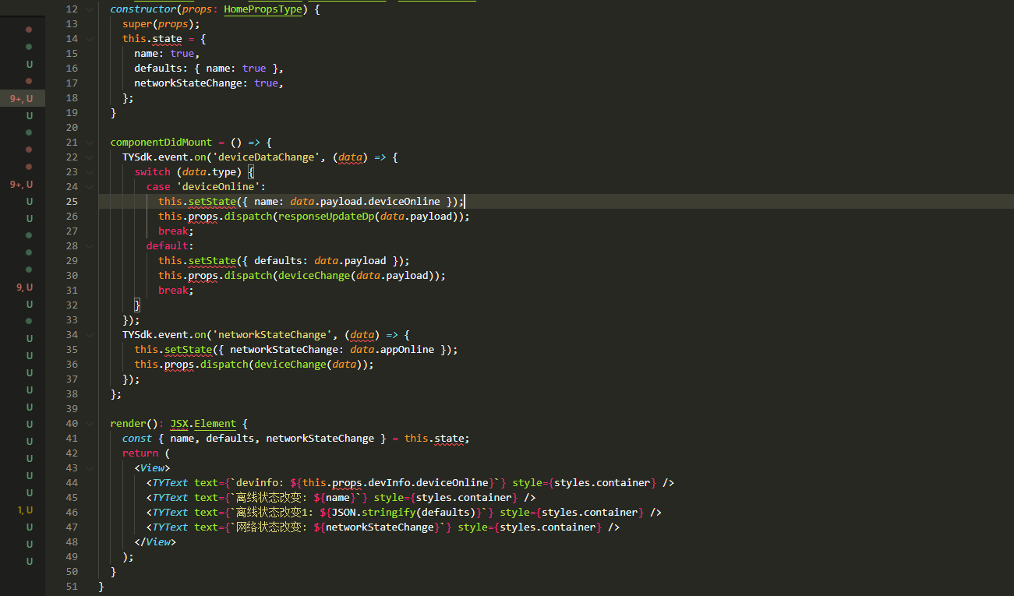Click the stringify method call
The image size is (1014, 596).
tap(389, 513)
